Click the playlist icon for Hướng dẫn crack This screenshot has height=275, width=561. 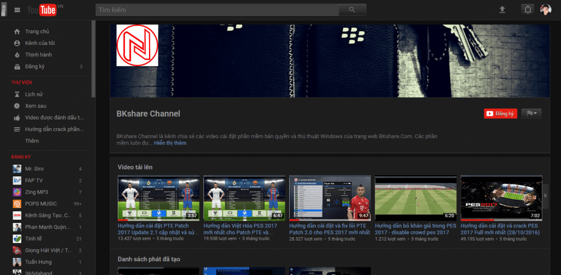coord(17,129)
